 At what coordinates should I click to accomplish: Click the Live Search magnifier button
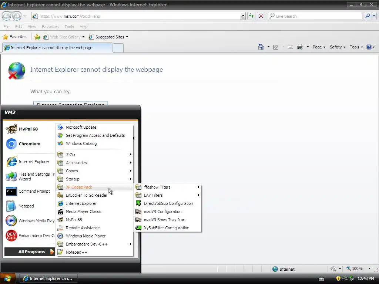[368, 16]
